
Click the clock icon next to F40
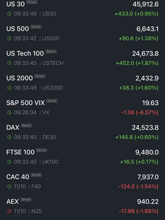pyautogui.click(x=9, y=187)
